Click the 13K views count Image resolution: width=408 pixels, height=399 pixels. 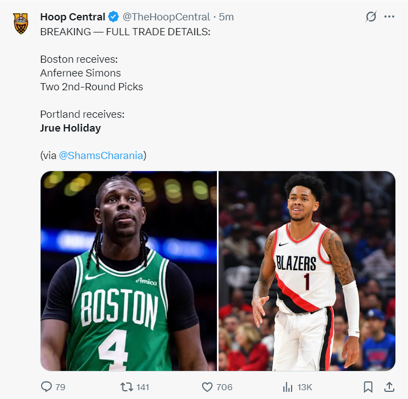click(305, 387)
